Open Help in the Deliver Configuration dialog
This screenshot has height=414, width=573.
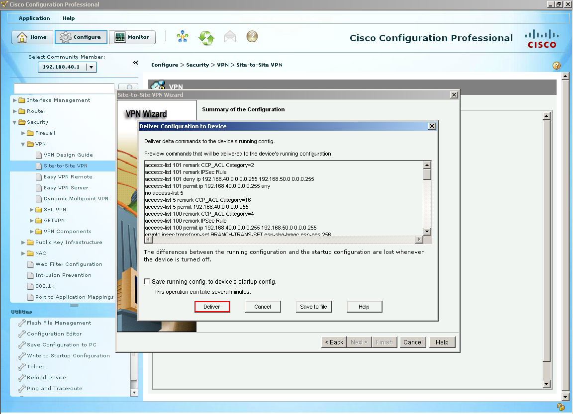(x=364, y=307)
